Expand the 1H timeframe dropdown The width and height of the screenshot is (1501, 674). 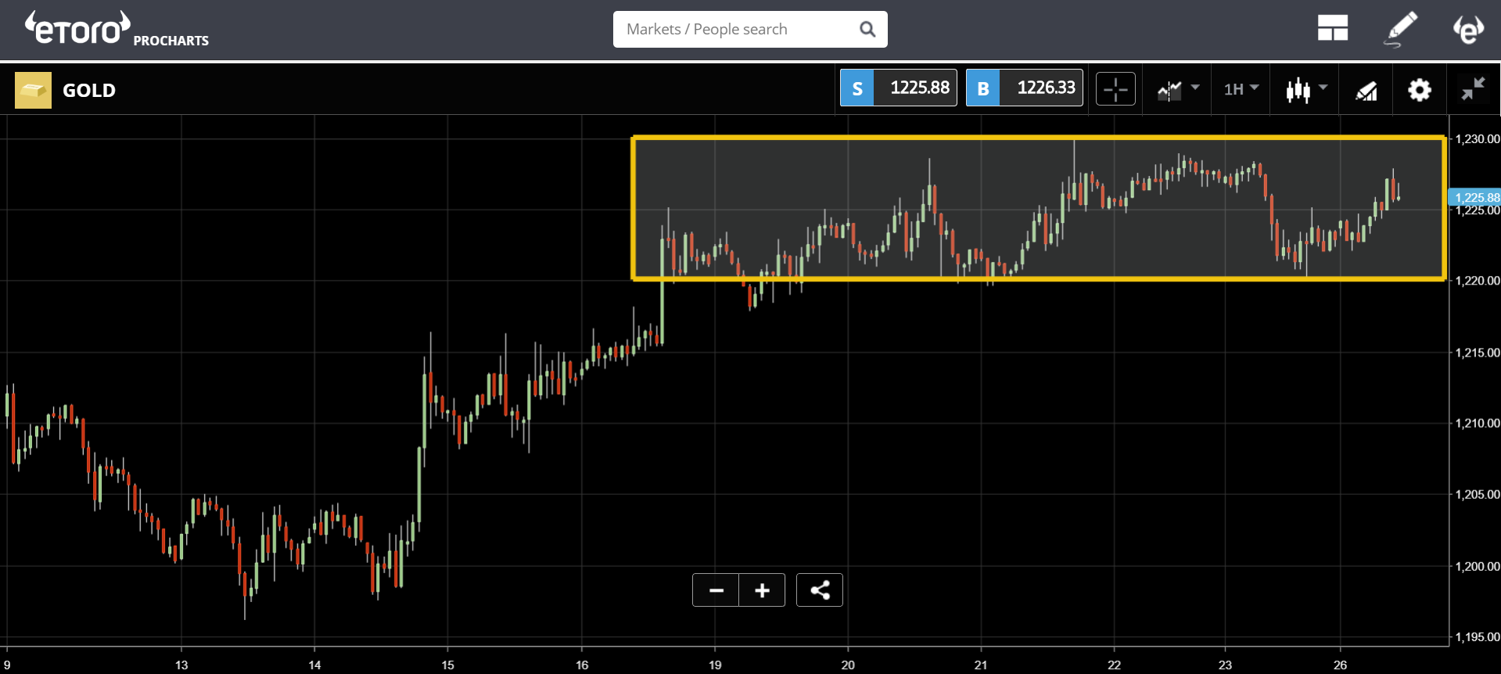point(1241,89)
